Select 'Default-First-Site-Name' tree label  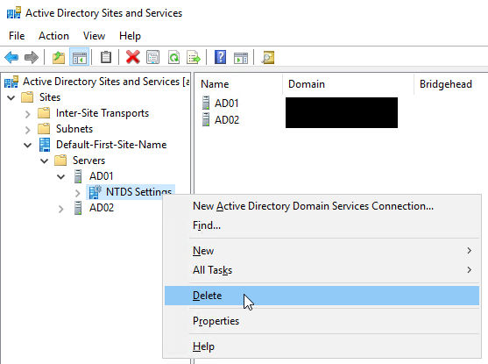point(111,145)
